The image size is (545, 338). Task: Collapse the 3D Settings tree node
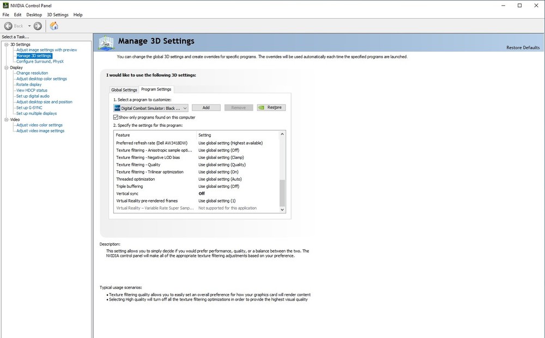pos(6,45)
